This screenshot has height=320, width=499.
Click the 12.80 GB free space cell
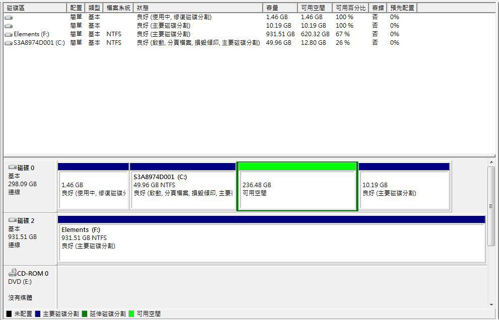(314, 43)
